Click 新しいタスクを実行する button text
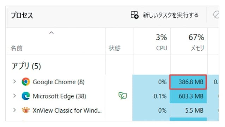This screenshot has height=127, width=225. [171, 15]
